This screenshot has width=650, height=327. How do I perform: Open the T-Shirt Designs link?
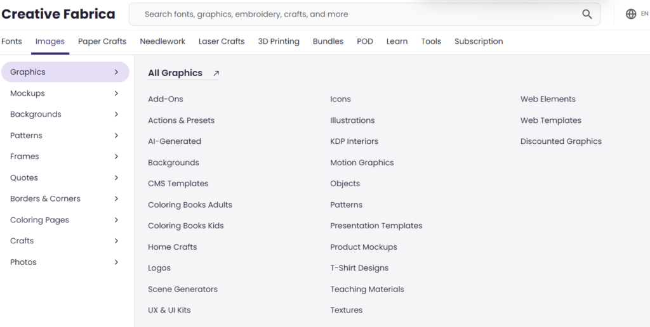click(x=359, y=268)
